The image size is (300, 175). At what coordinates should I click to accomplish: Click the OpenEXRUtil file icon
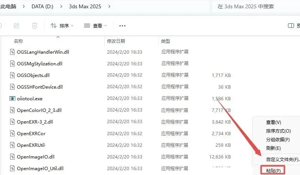click(12, 145)
